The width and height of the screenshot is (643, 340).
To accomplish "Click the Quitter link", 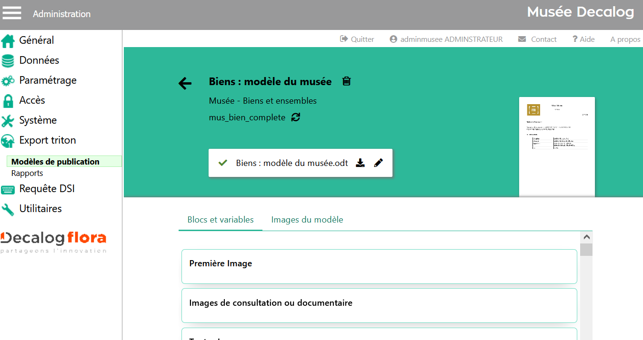I will tap(362, 39).
